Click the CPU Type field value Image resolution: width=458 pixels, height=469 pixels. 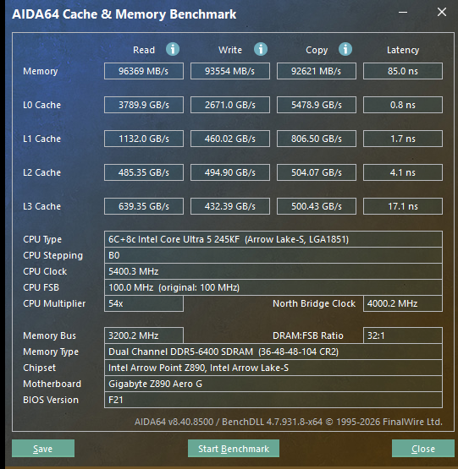click(273, 239)
